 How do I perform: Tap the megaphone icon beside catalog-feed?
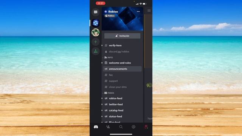(106, 110)
